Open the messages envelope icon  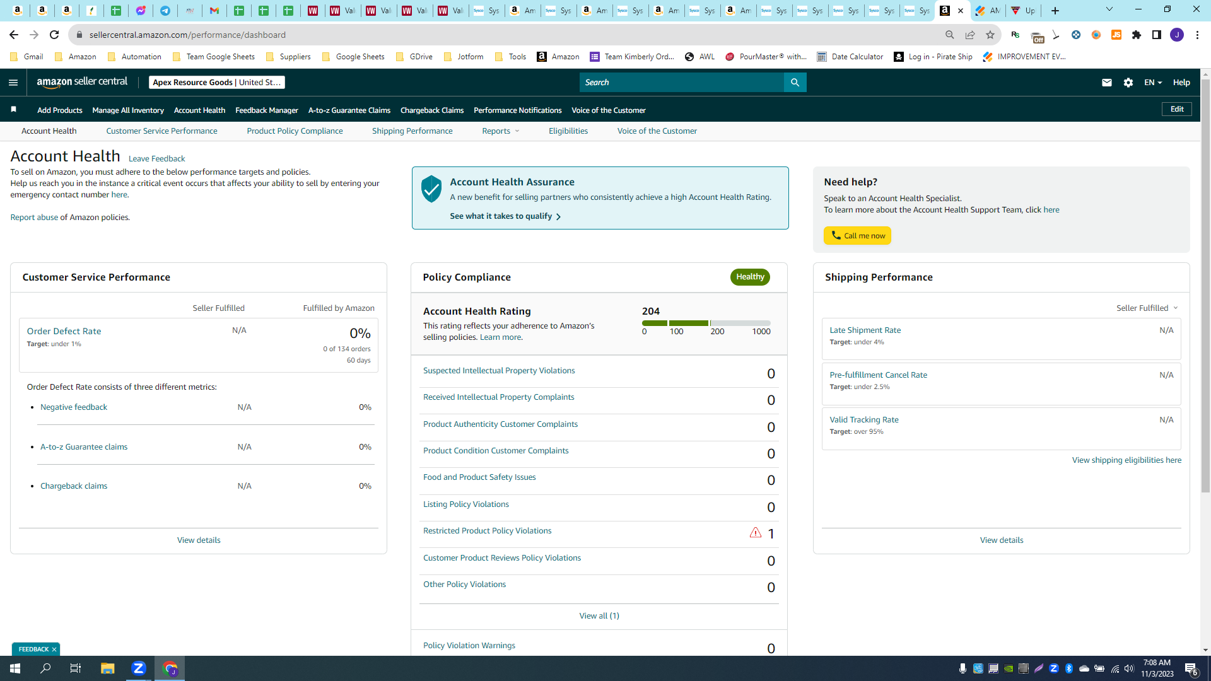[x=1106, y=83]
